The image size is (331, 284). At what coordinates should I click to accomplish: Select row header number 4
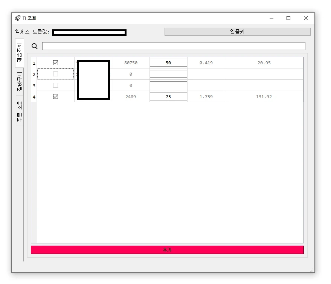[34, 97]
